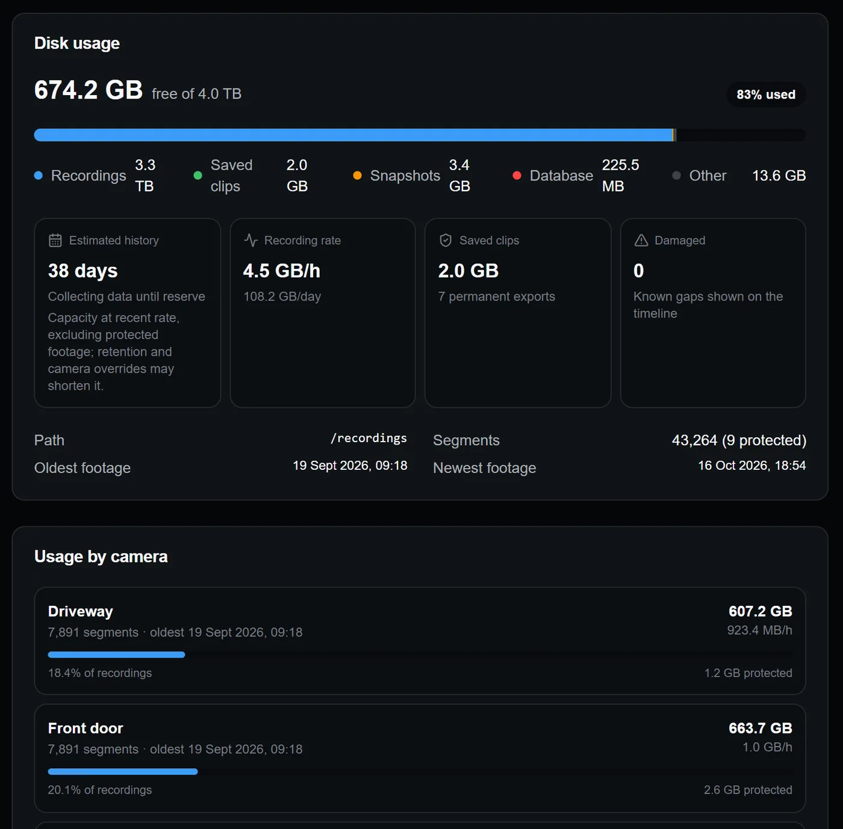Click the 4.5 GB/h recording rate value

(x=282, y=271)
